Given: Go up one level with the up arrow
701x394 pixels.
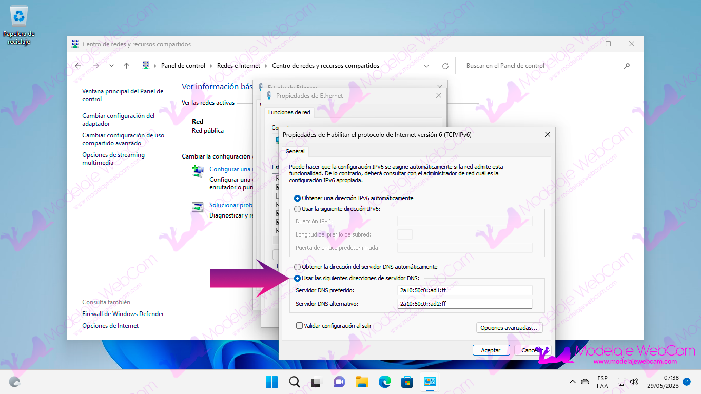Looking at the screenshot, I should 127,66.
